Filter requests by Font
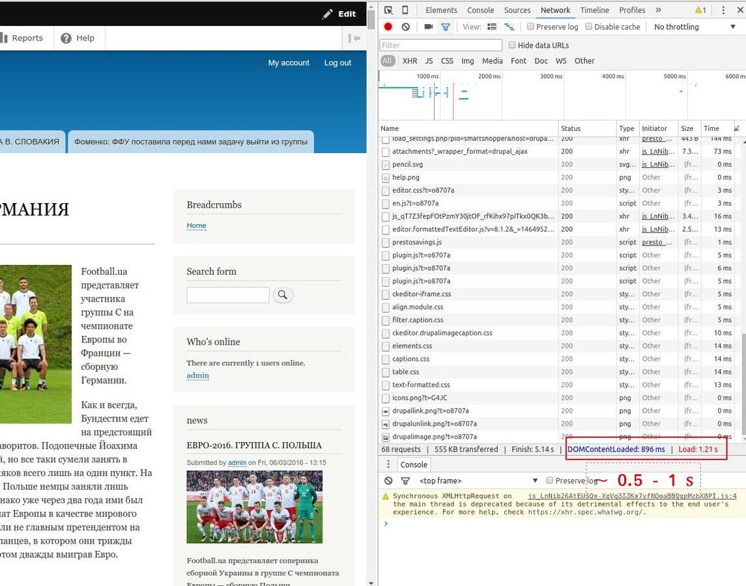This screenshot has width=746, height=586. [x=518, y=61]
